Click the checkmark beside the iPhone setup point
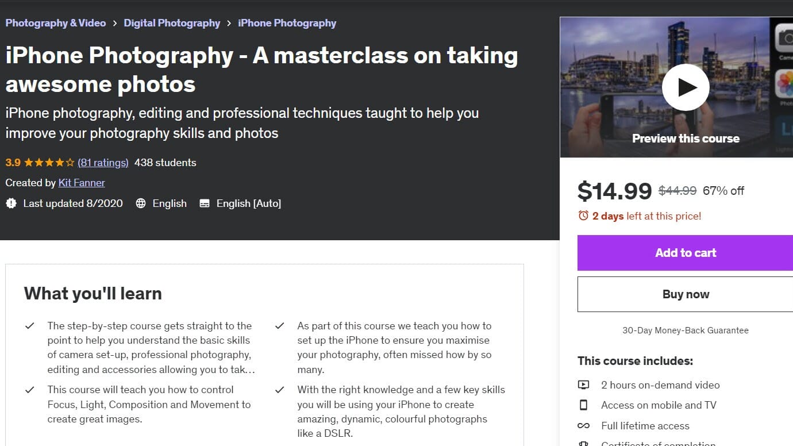This screenshot has height=446, width=793. click(280, 325)
